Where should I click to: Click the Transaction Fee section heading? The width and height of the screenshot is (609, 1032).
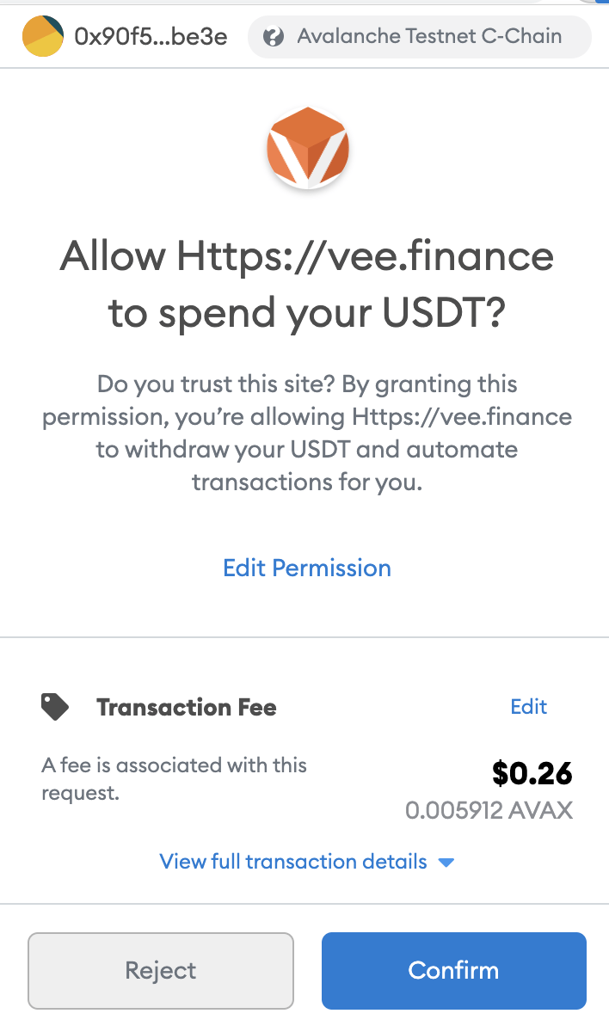click(x=186, y=707)
